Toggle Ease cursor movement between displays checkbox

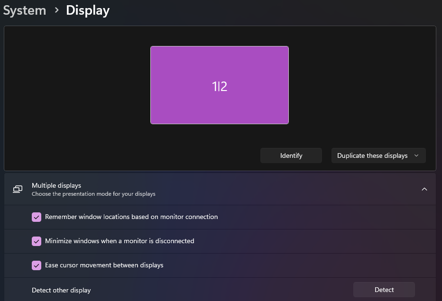point(37,265)
